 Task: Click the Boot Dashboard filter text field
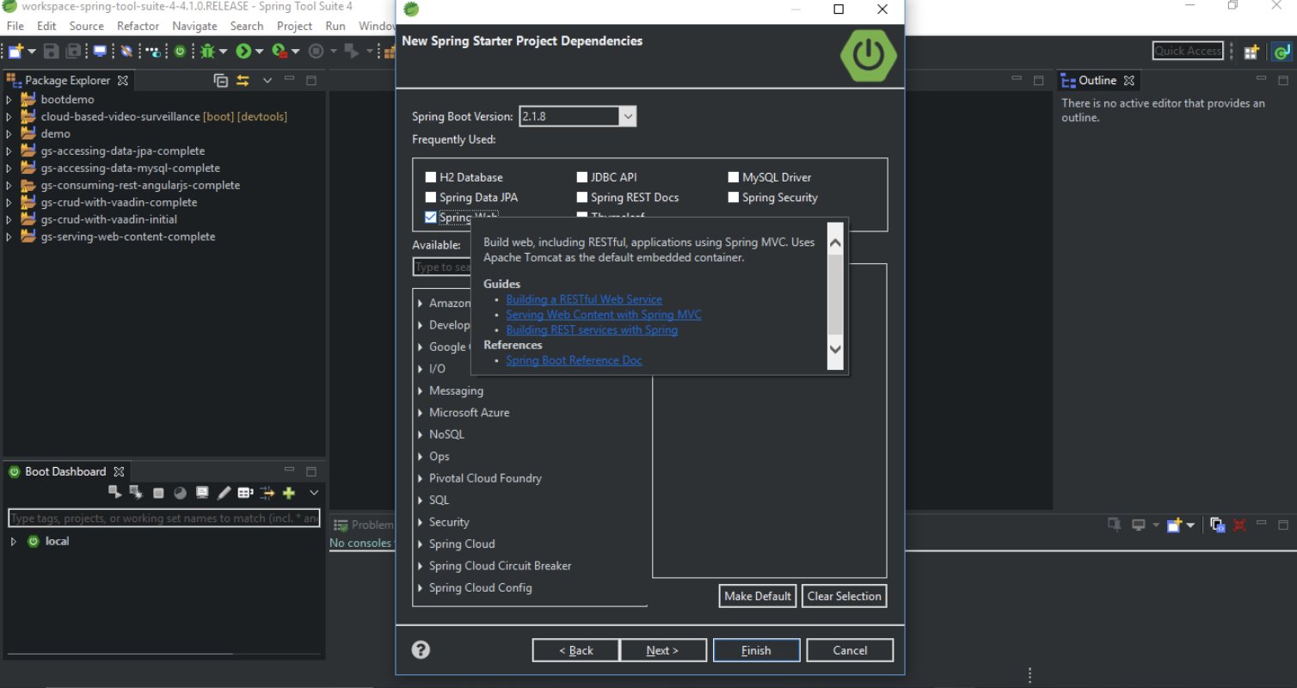click(164, 519)
